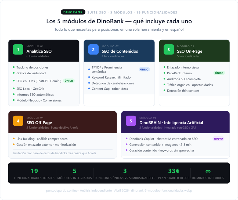Image resolution: width=238 pixels, height=200 pixels.
Task: Select the DinoBRAIN Inteligencia Artificial heading
Action: pos(171,123)
